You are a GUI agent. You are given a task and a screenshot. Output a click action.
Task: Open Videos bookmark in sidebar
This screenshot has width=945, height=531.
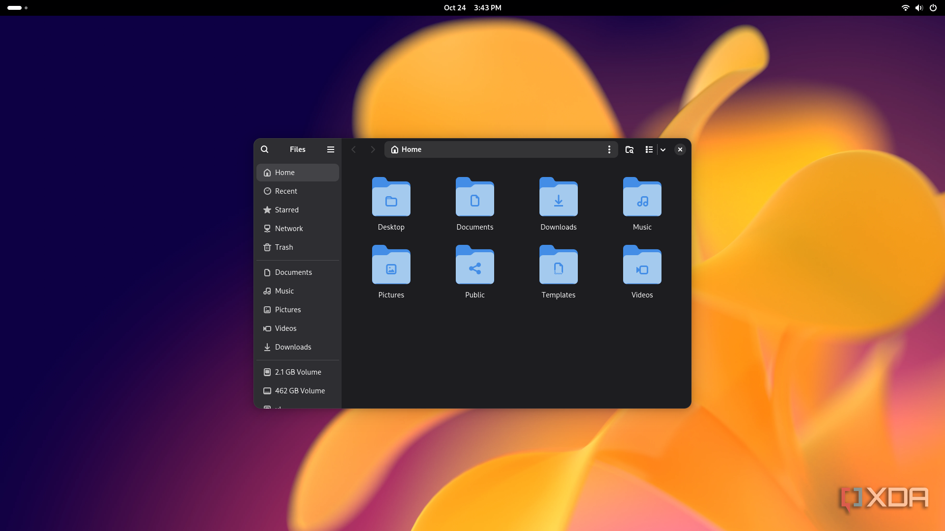[x=298, y=328]
